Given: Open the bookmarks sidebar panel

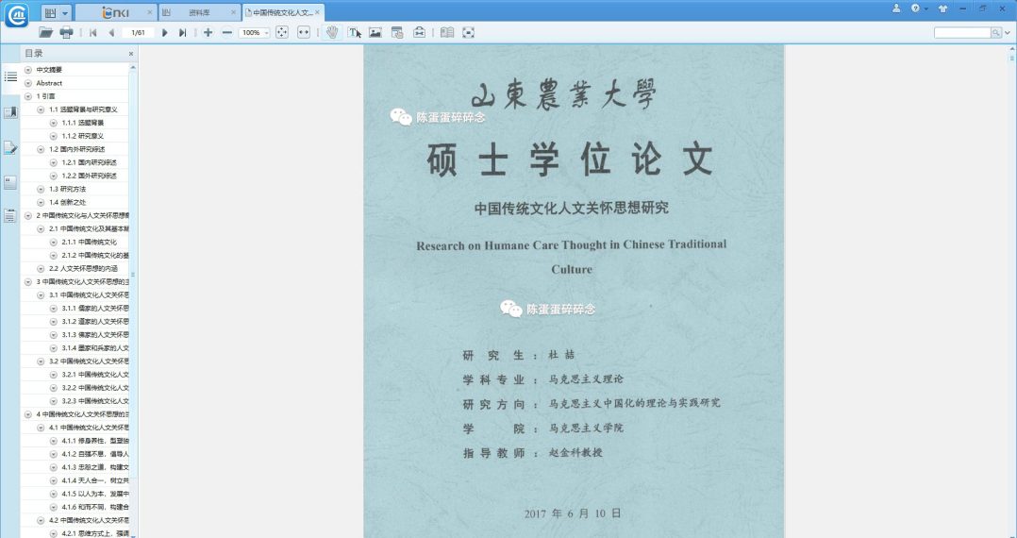Looking at the screenshot, I should point(10,113).
